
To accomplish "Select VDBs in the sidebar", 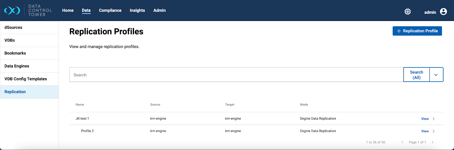I will coord(10,40).
